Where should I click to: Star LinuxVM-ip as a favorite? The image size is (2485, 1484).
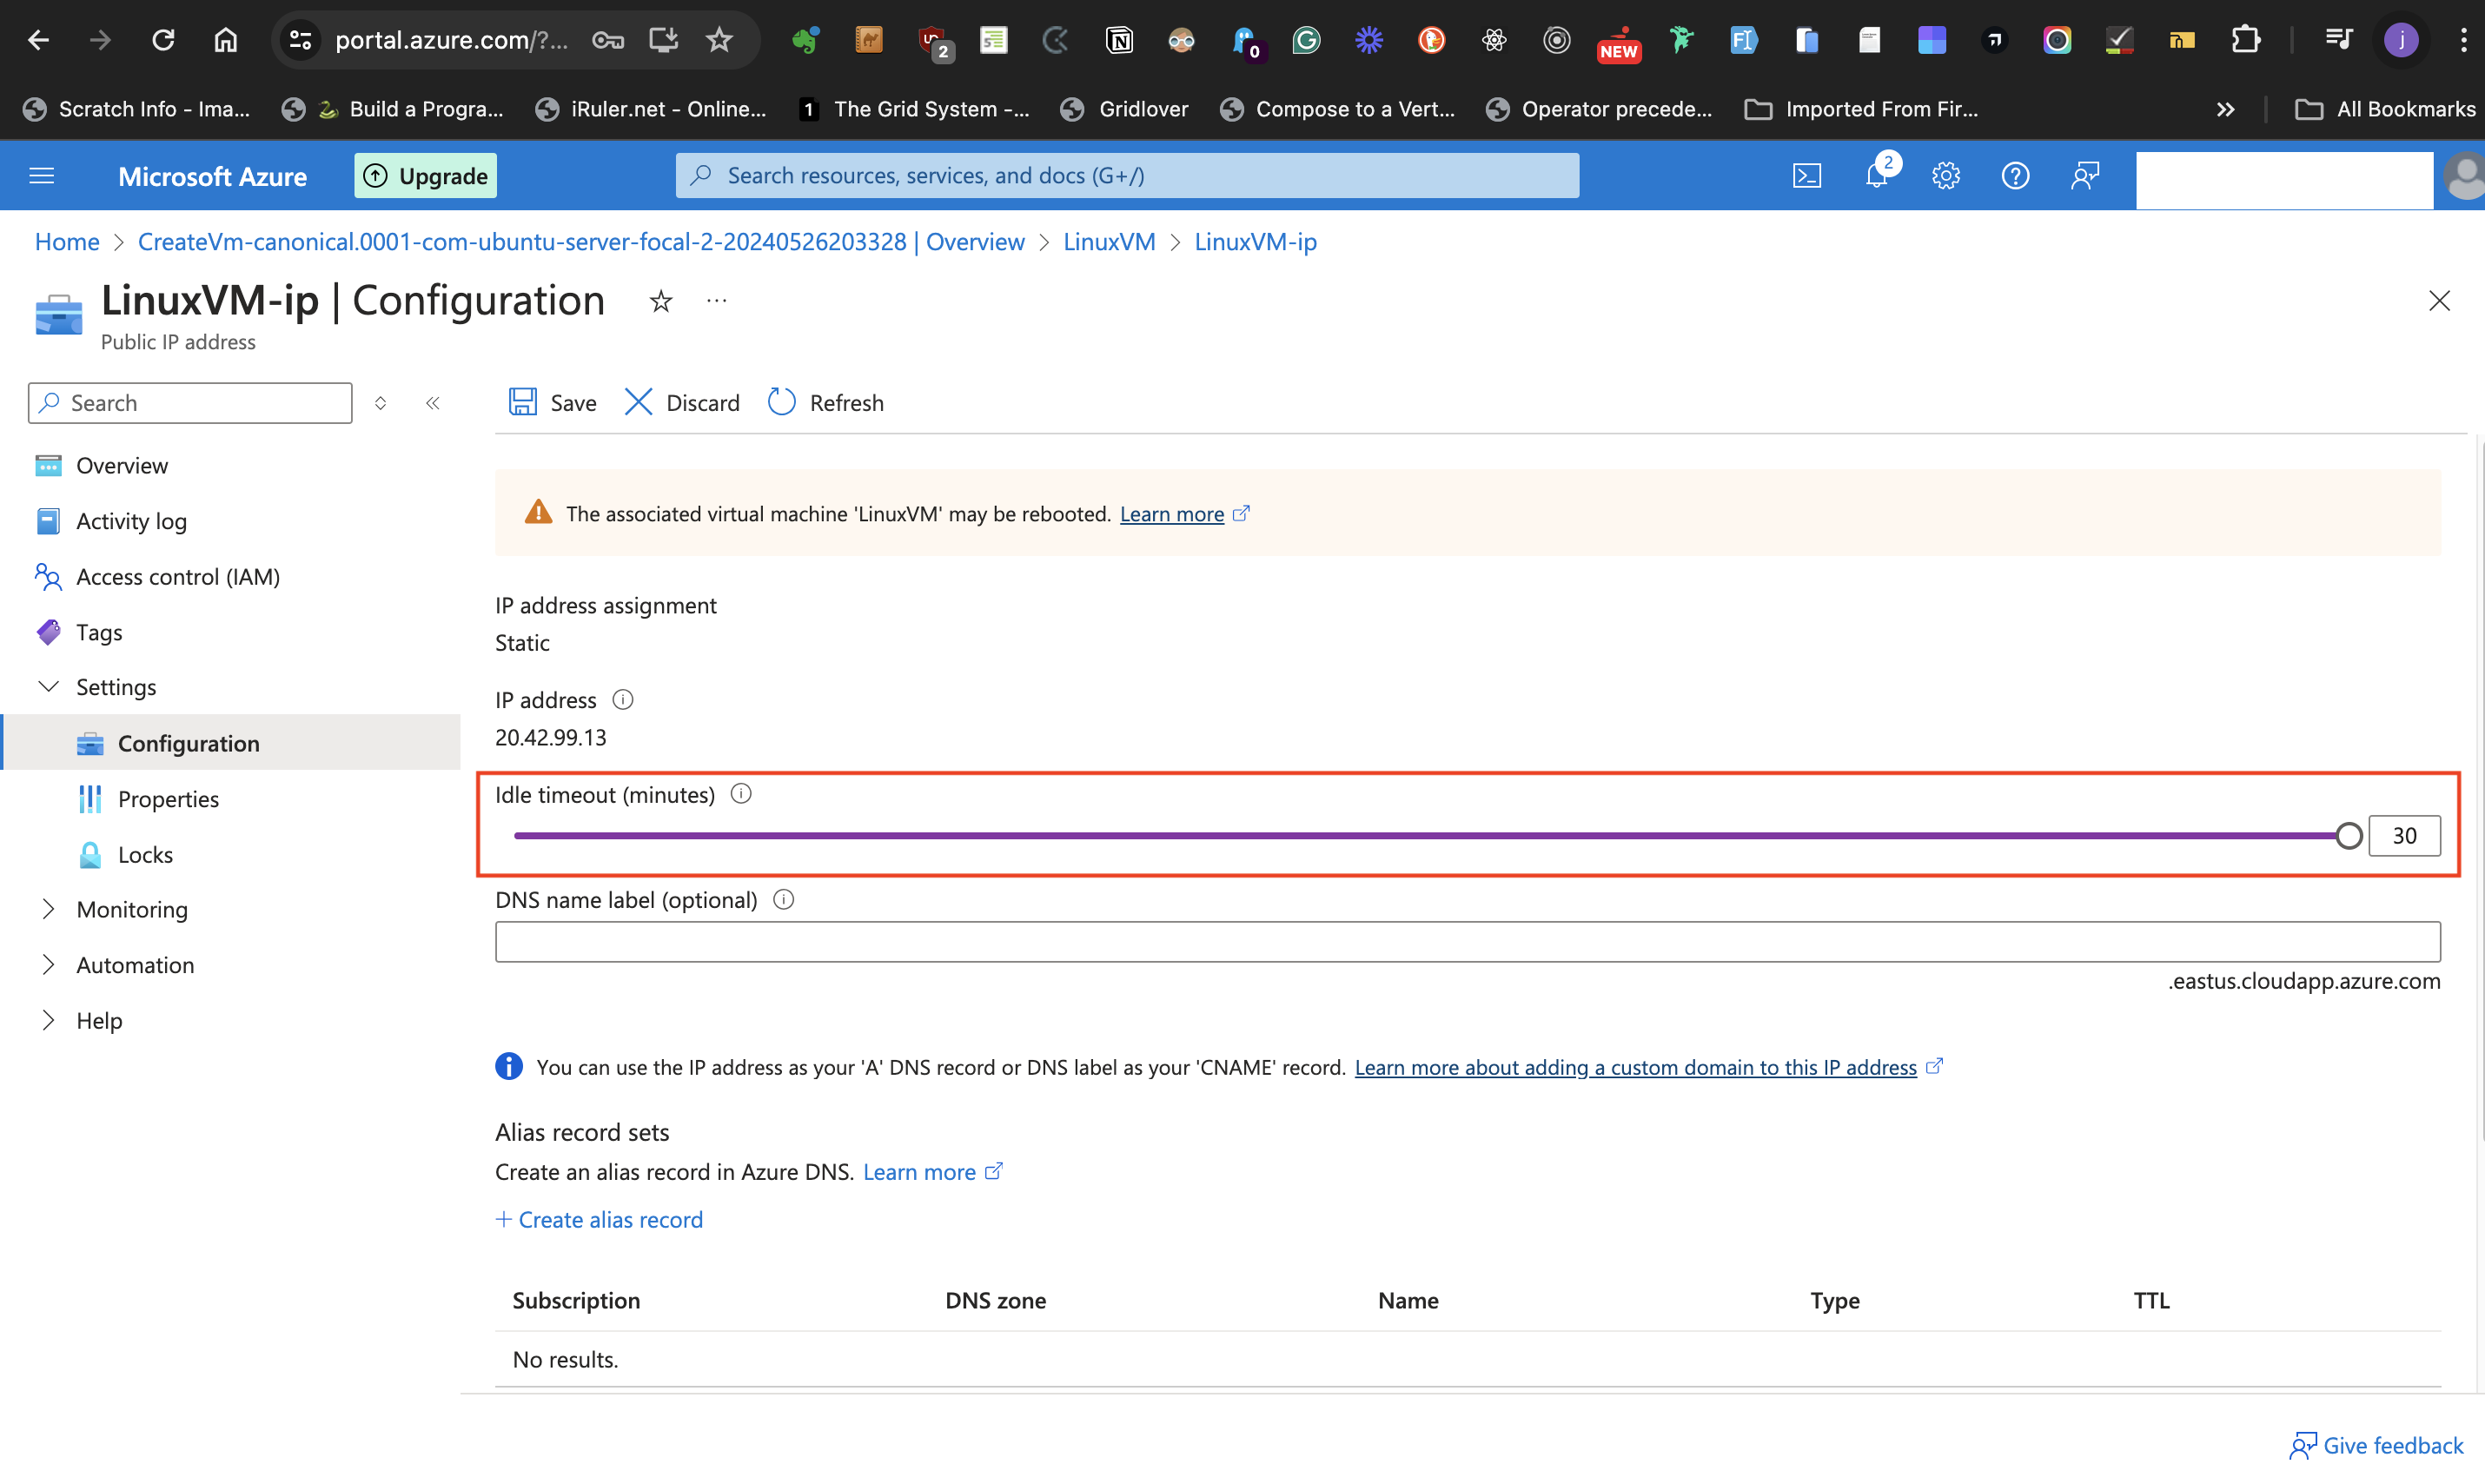point(660,300)
